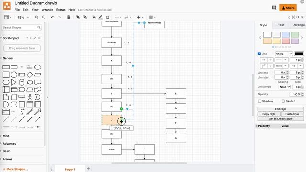The image size is (306, 172).
Task: Close the Scratchpad section
Action: coord(39,38)
